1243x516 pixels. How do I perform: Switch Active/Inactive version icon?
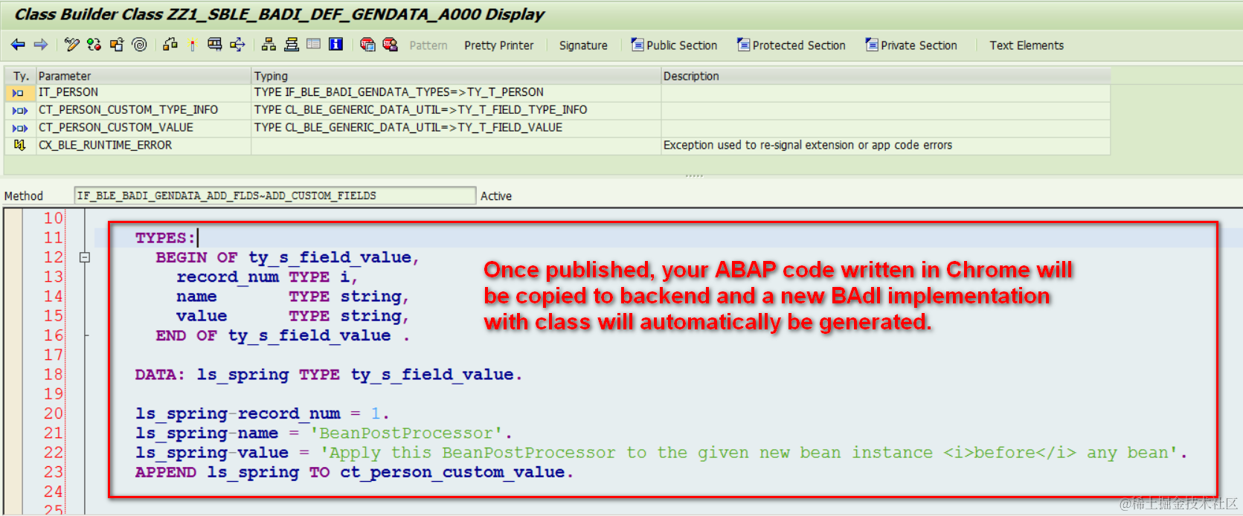94,45
